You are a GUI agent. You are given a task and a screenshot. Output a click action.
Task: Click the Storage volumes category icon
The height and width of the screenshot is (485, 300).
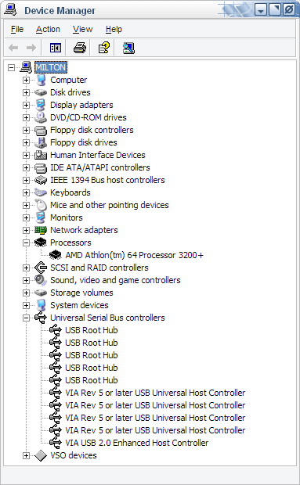(41, 293)
